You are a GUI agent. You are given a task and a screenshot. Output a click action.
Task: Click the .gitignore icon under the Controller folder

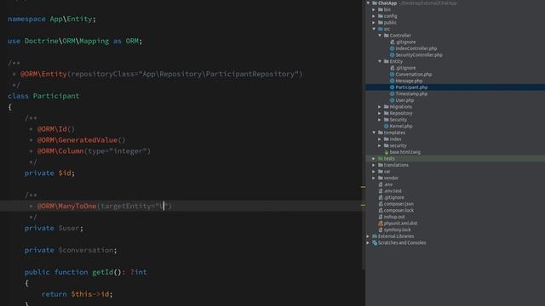tap(392, 42)
